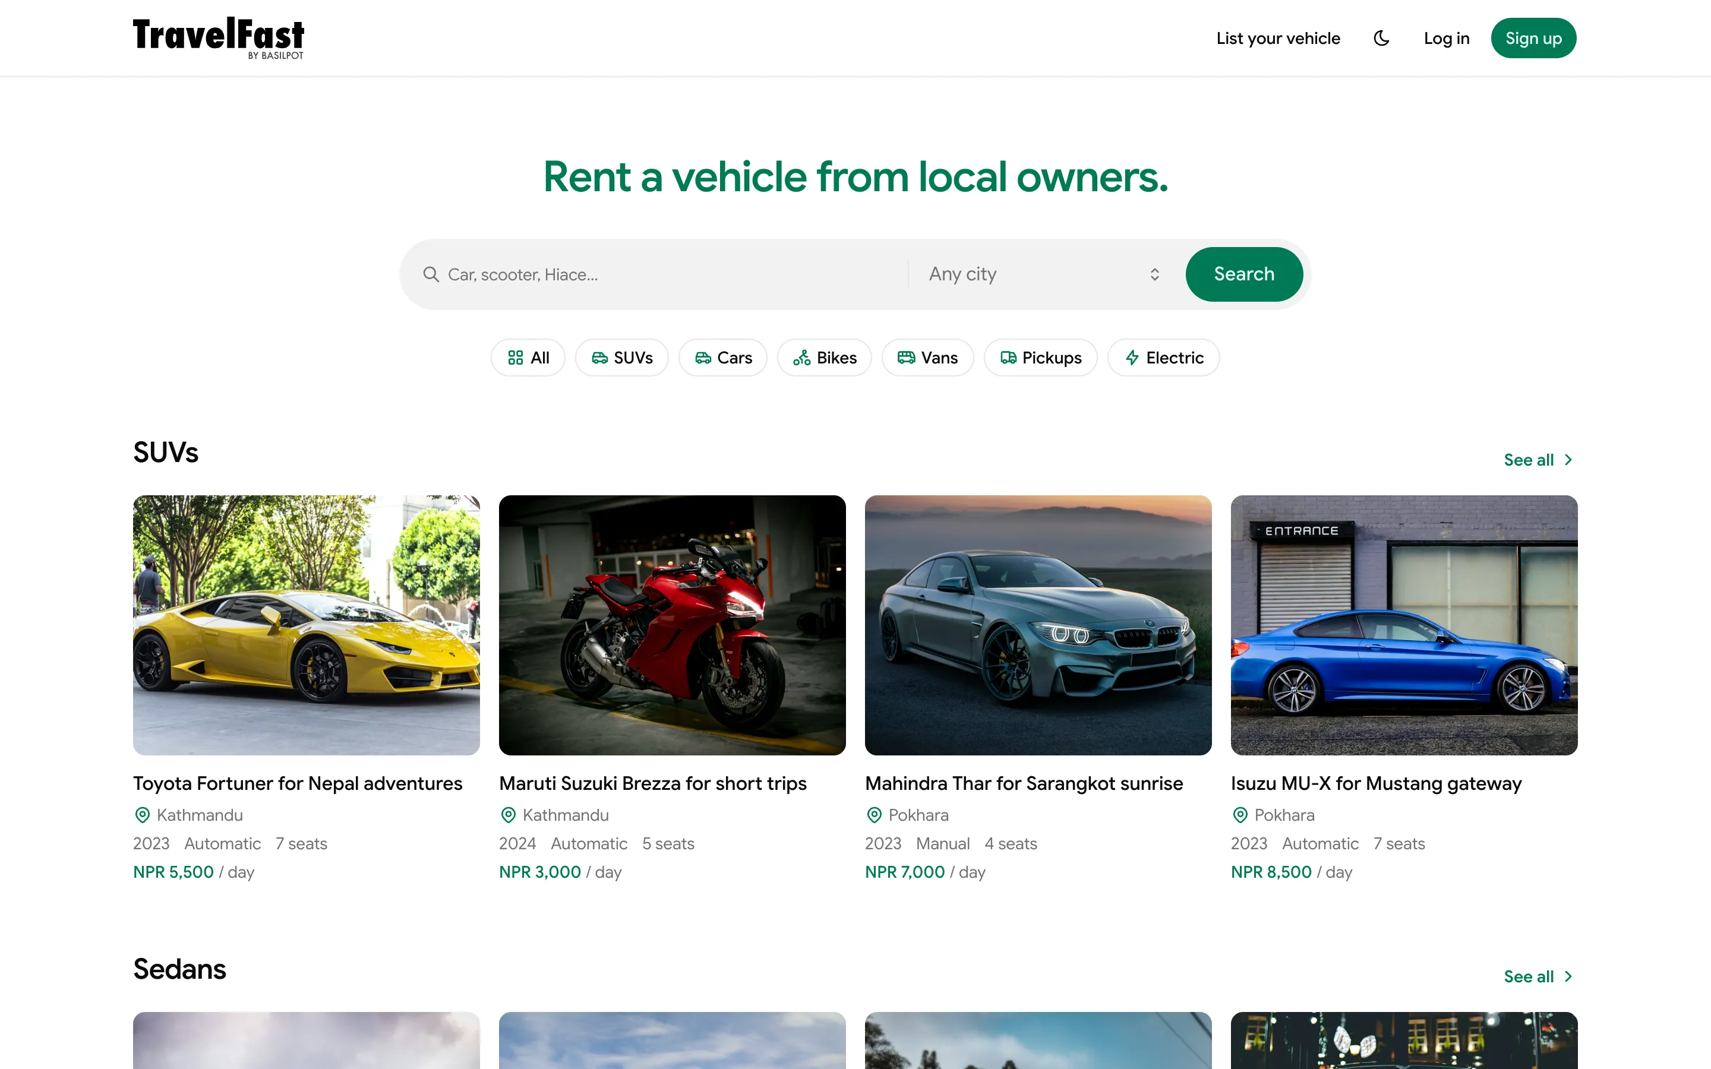Click 'NPR 5,500' price text
This screenshot has width=1711, height=1069.
(x=173, y=872)
